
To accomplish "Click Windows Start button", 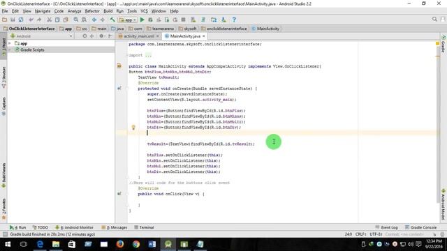I will coord(8,244).
